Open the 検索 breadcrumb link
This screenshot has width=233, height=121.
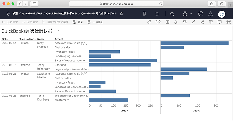pyautogui.click(x=15, y=14)
